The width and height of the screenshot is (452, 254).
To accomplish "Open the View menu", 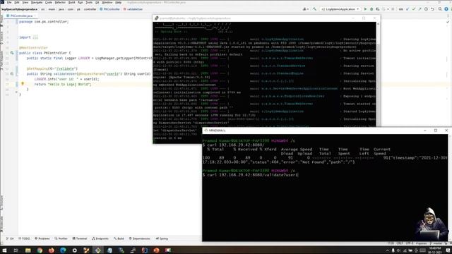I will [25, 2].
